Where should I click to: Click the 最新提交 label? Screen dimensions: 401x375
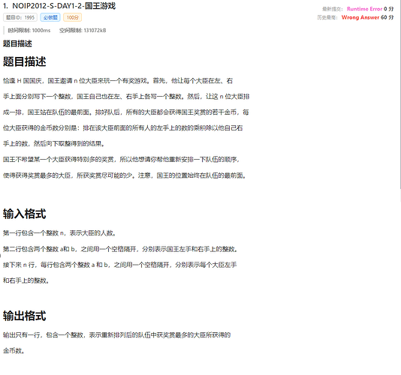click(x=332, y=9)
